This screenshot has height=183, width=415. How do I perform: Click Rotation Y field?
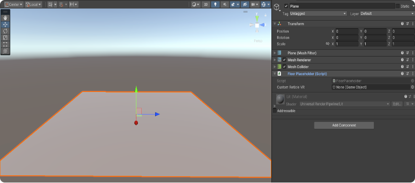pos(375,38)
